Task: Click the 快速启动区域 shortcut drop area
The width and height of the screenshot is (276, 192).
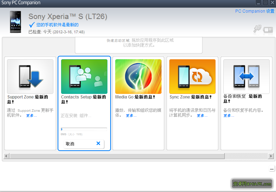Action: (x=139, y=45)
